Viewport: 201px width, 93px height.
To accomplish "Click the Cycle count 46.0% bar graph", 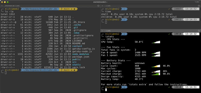I will tap(156, 66).
